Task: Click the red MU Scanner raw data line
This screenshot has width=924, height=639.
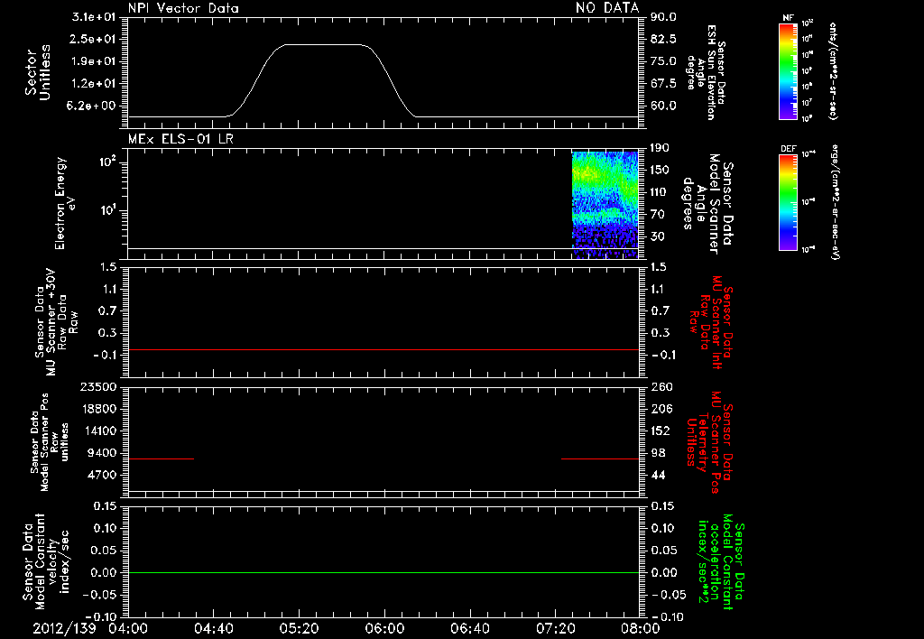Action: click(x=383, y=349)
